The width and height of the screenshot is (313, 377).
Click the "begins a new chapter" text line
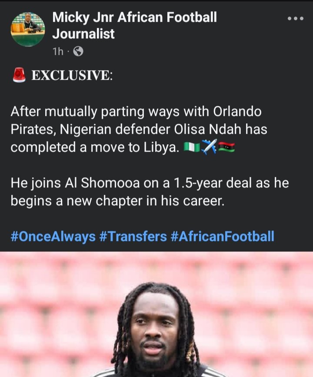(117, 201)
